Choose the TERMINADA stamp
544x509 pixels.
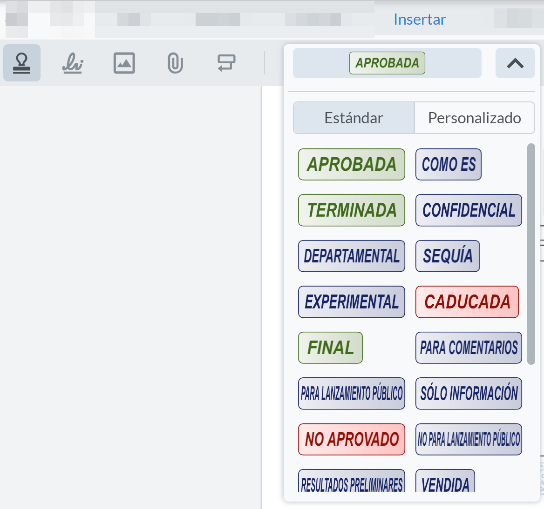coord(352,210)
